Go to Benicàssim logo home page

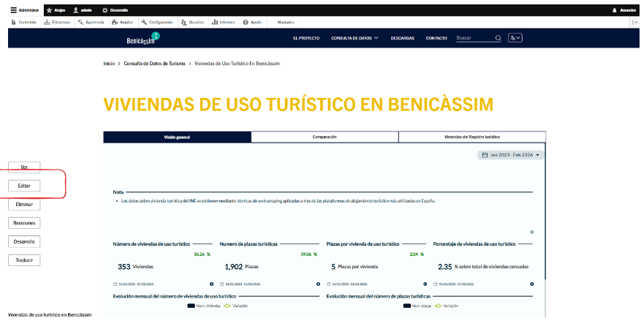[143, 39]
